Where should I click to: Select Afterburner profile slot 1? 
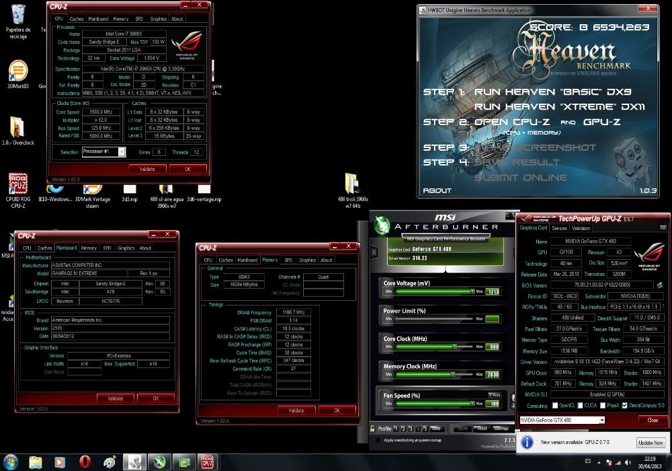click(x=396, y=429)
